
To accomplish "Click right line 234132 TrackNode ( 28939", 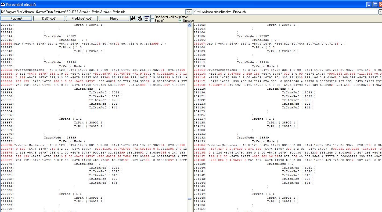I will pyautogui.click(x=253, y=138).
